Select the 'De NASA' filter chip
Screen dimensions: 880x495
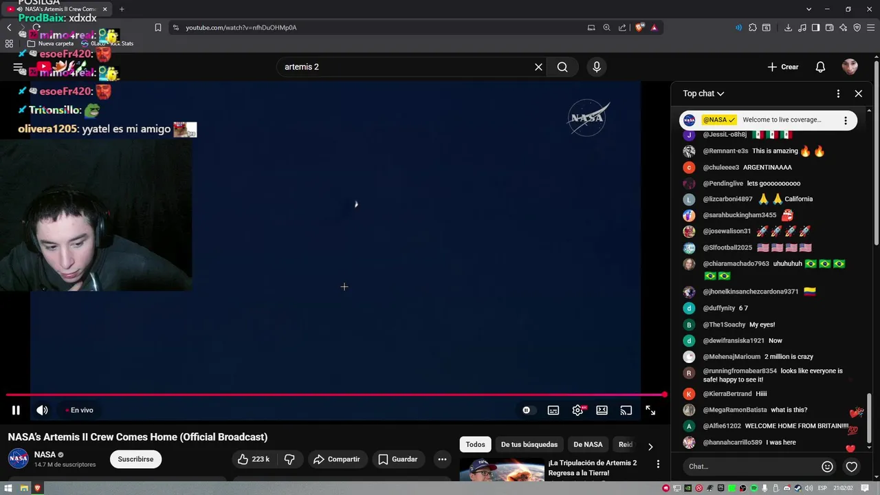click(x=588, y=445)
